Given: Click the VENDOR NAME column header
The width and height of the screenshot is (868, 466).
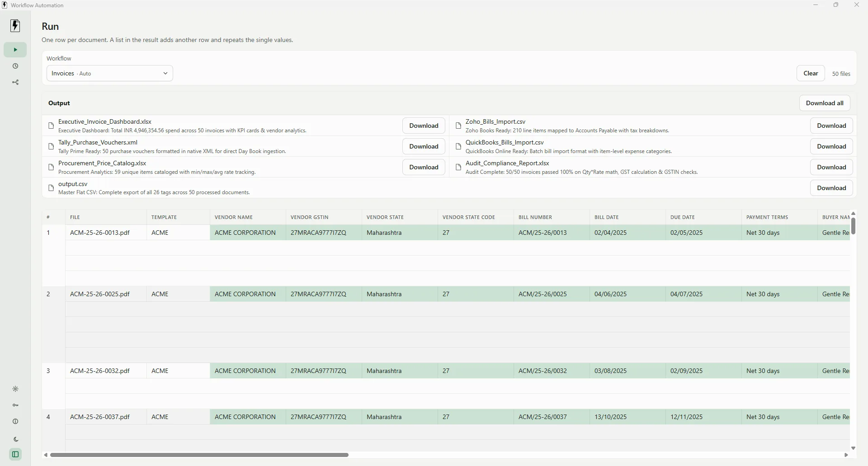Looking at the screenshot, I should [248, 217].
